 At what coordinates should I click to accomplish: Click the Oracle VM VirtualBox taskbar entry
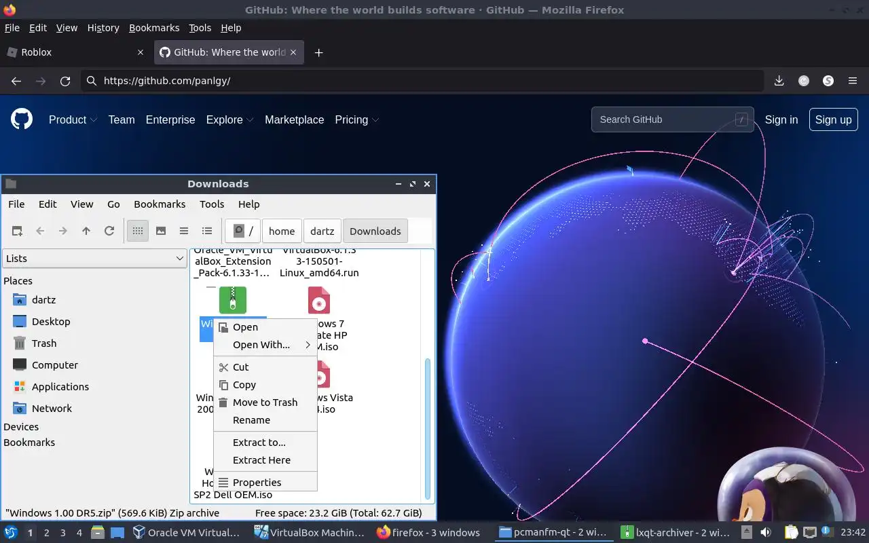coord(187,533)
